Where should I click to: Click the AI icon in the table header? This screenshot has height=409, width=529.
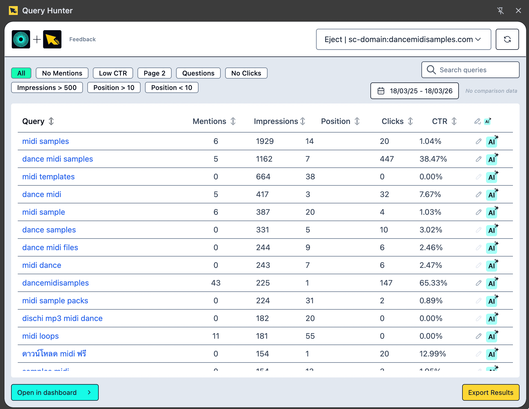(488, 121)
